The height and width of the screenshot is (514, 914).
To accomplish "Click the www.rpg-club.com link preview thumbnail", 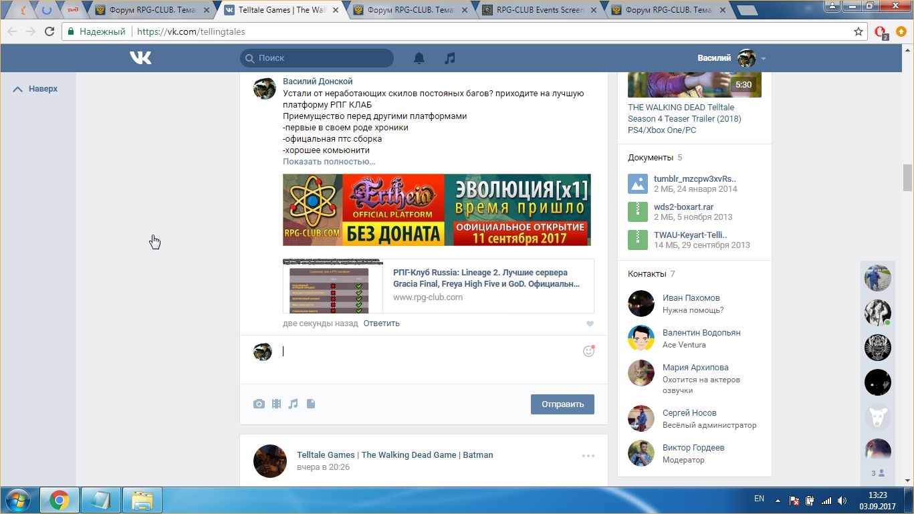I will pyautogui.click(x=333, y=286).
